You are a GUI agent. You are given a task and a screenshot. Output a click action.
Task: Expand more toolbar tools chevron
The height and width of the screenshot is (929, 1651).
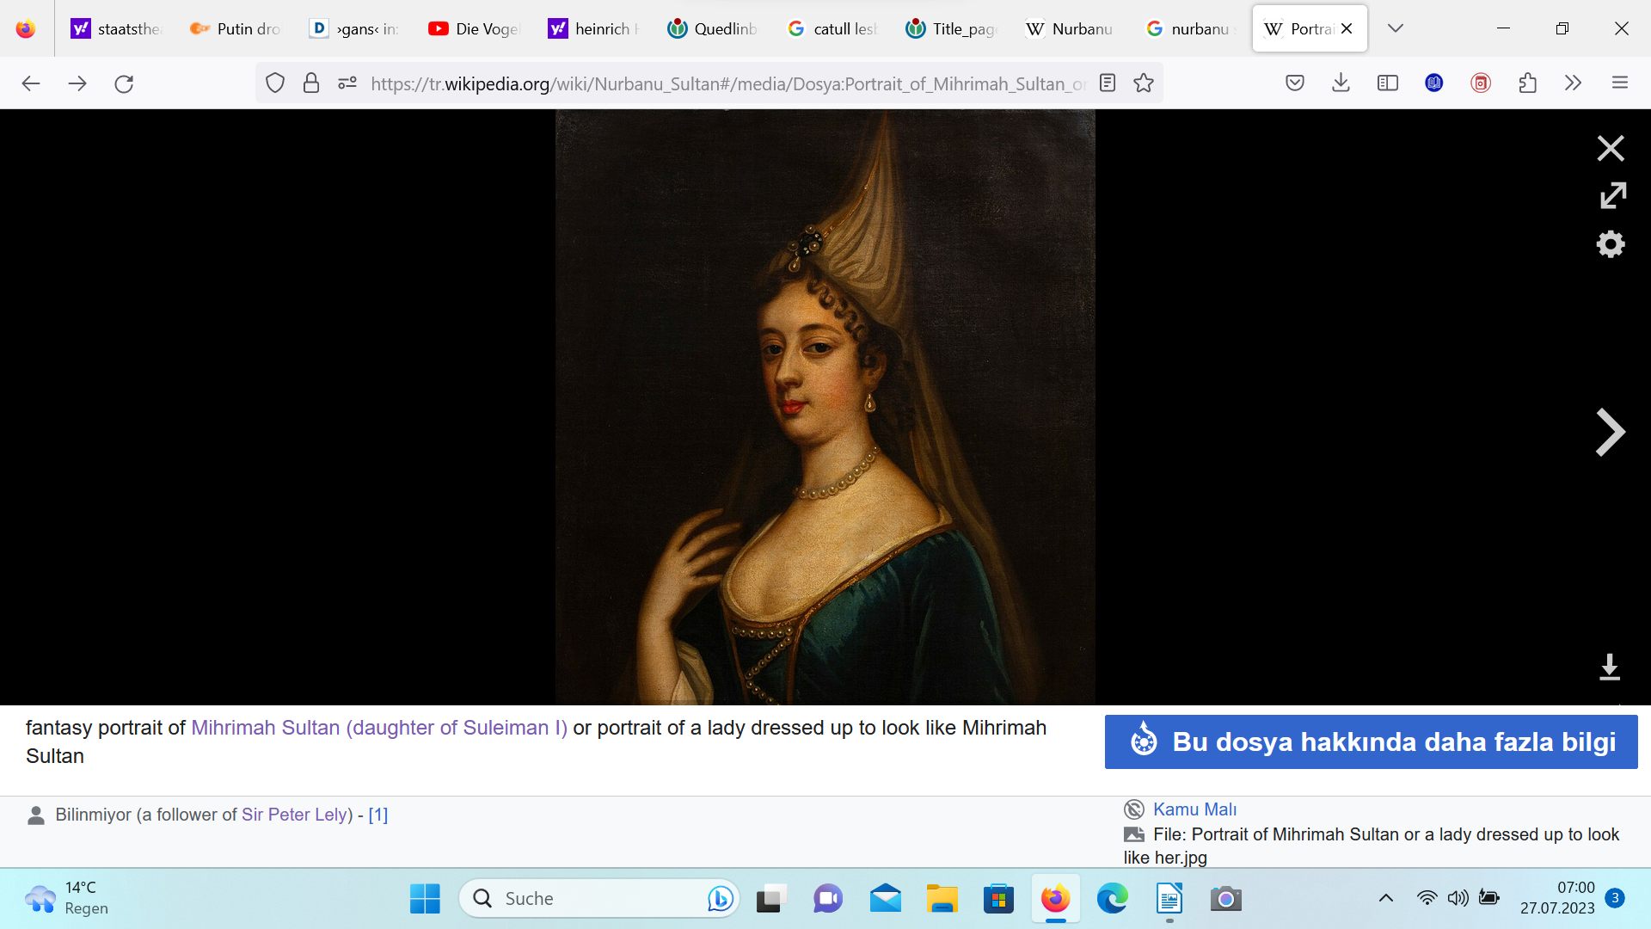[1573, 83]
